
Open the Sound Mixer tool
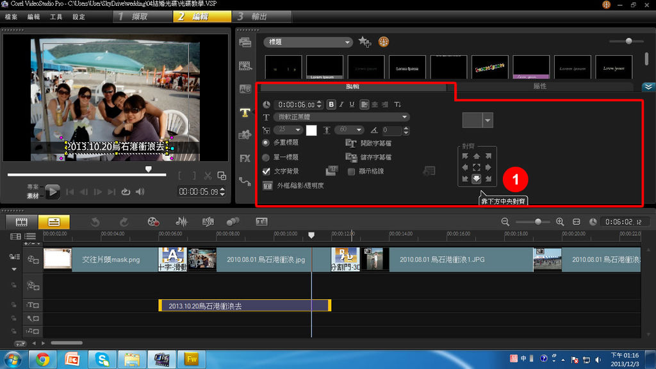(181, 222)
